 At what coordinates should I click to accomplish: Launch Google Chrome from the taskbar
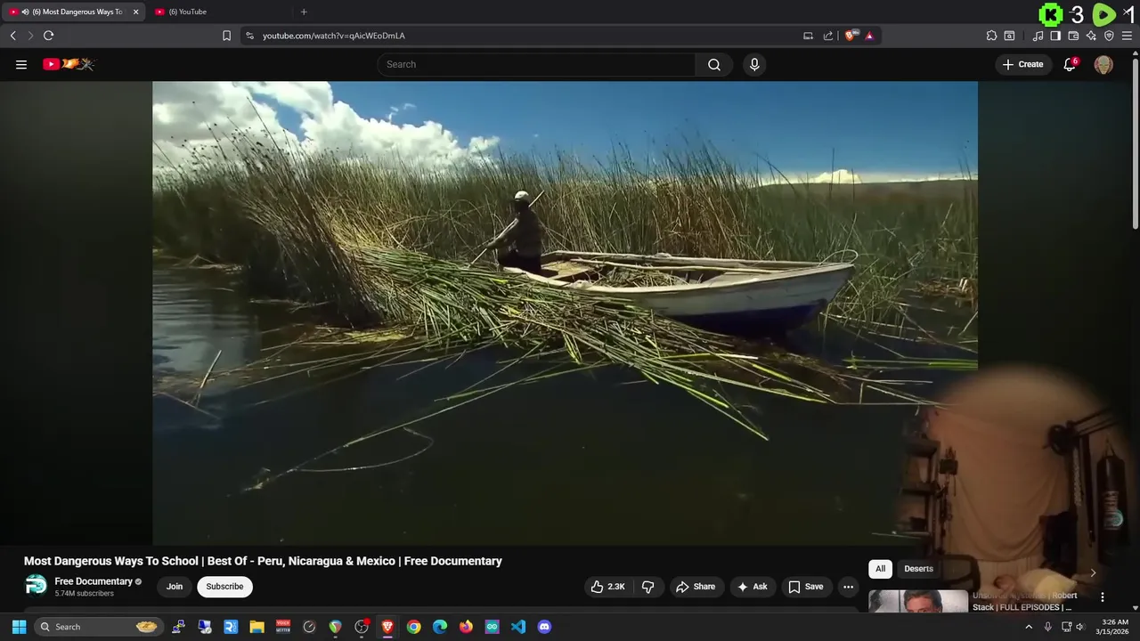coord(413,627)
